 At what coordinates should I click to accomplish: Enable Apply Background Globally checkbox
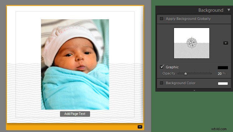pos(162,19)
